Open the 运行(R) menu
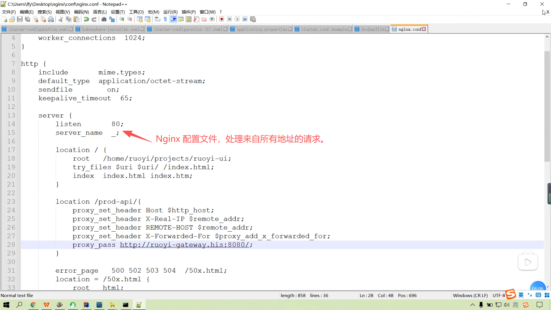 [x=170, y=12]
